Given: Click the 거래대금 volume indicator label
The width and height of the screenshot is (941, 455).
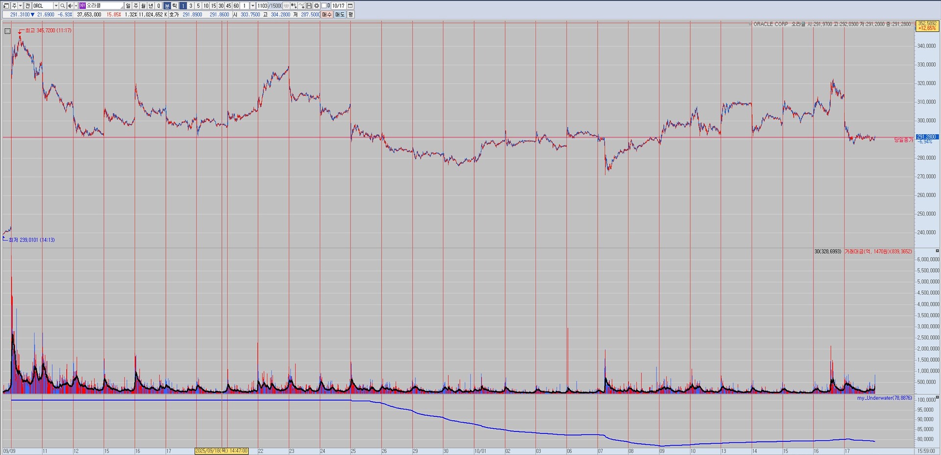Looking at the screenshot, I should click(878, 251).
